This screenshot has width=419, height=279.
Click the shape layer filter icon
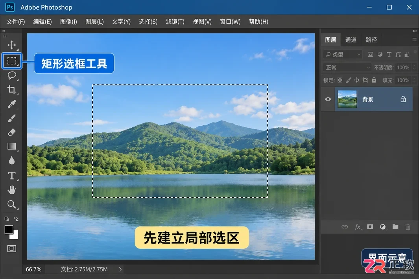click(398, 55)
